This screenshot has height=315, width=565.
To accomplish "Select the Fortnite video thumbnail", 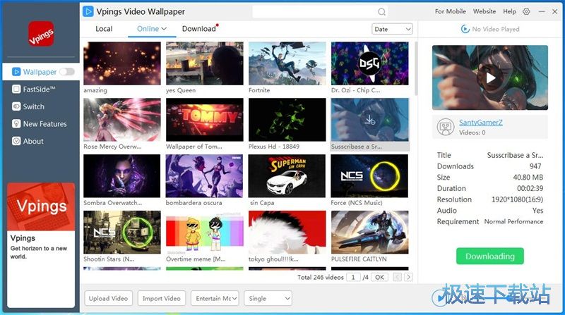I will click(287, 63).
